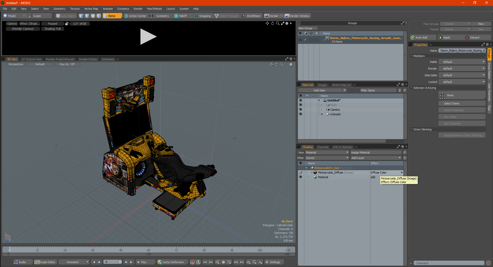Open the Vertex Map menu
The width and height of the screenshot is (493, 267).
[x=91, y=9]
